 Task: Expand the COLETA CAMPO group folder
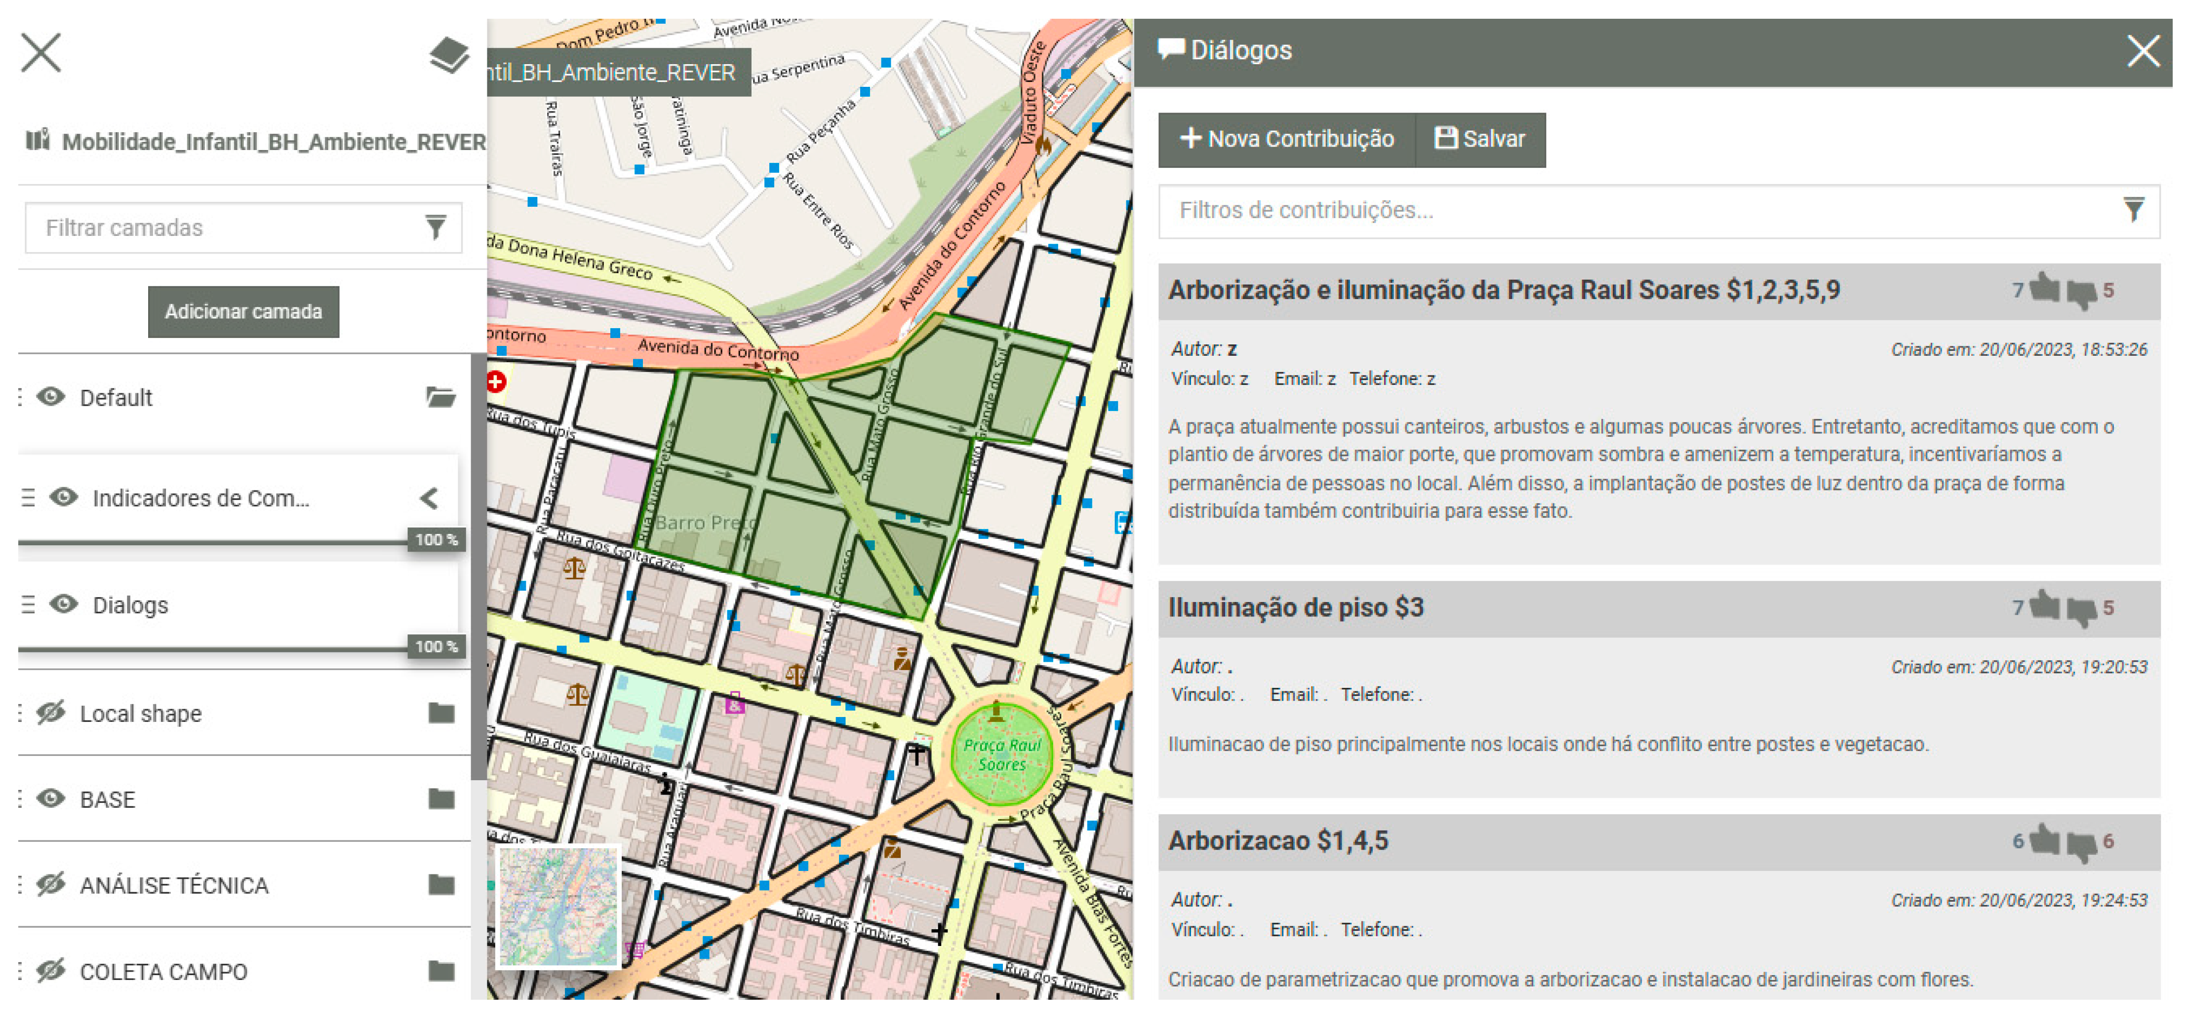[x=441, y=971]
